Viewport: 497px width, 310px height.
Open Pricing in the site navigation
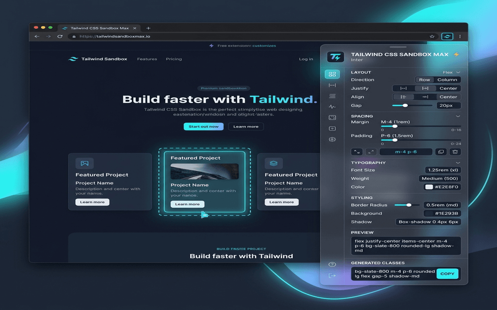point(174,59)
